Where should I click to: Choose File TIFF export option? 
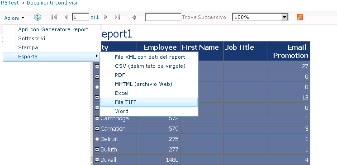tap(149, 102)
